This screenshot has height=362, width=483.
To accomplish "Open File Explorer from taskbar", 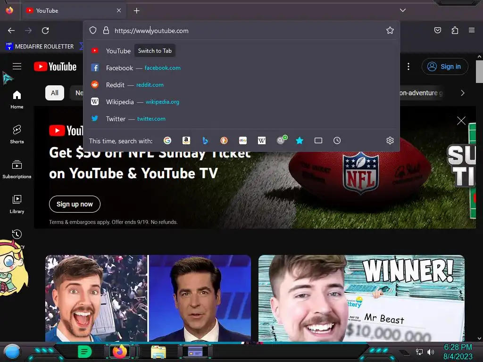I will click(158, 352).
